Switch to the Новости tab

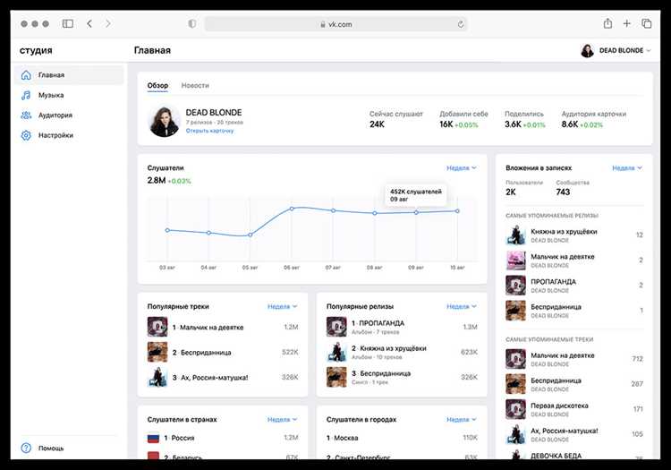tap(195, 85)
